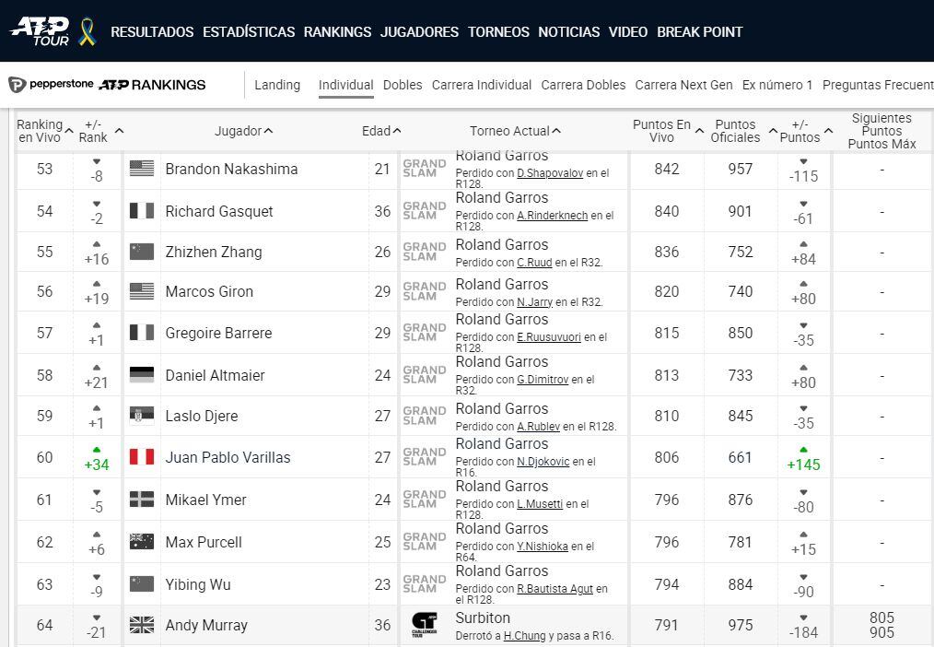The width and height of the screenshot is (934, 647).
Task: Click the Challenger Tour icon on Andy Murray's row
Action: click(x=424, y=624)
